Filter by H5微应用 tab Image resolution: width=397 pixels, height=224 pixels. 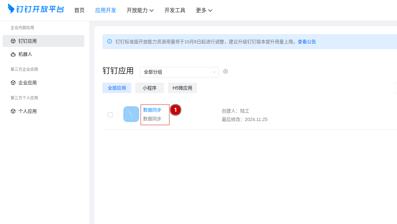pyautogui.click(x=182, y=88)
